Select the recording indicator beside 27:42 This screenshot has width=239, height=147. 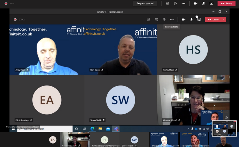coord(15,19)
